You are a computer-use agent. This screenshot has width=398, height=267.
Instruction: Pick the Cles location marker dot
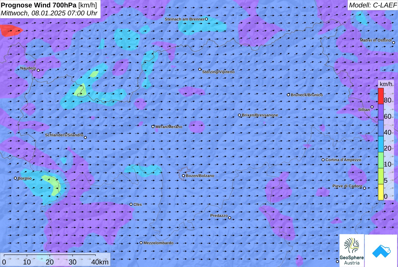click(131, 204)
